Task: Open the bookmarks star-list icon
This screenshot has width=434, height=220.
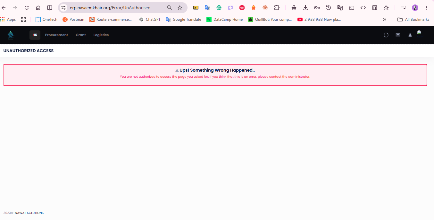Action: [386, 8]
